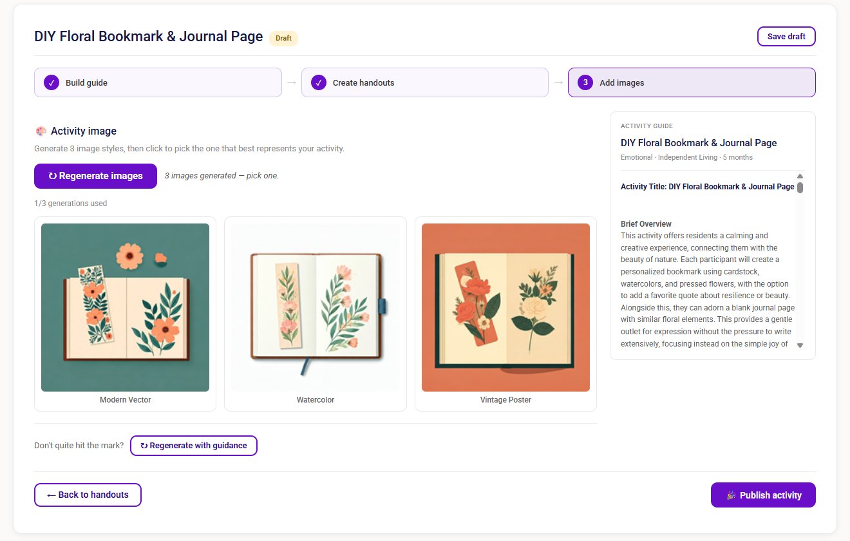850x541 pixels.
Task: Switch to the Create handouts step
Action: (425, 82)
